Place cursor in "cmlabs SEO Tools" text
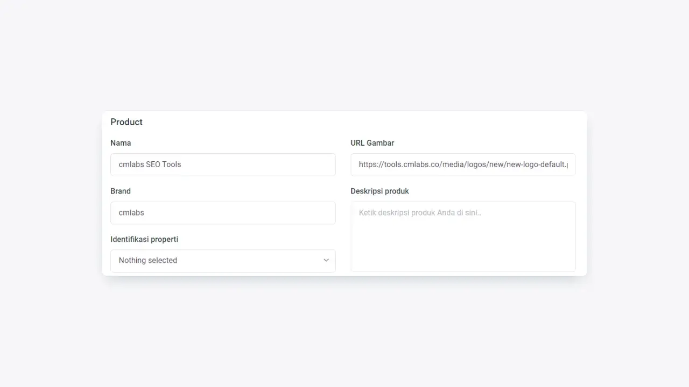The height and width of the screenshot is (387, 689). [x=150, y=164]
